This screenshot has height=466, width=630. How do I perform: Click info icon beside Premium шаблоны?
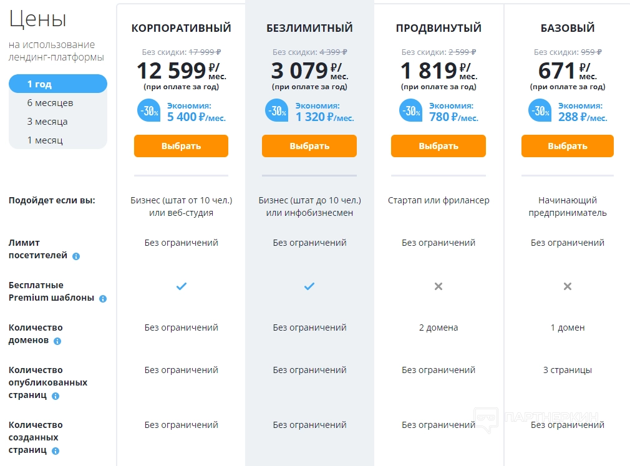point(103,299)
